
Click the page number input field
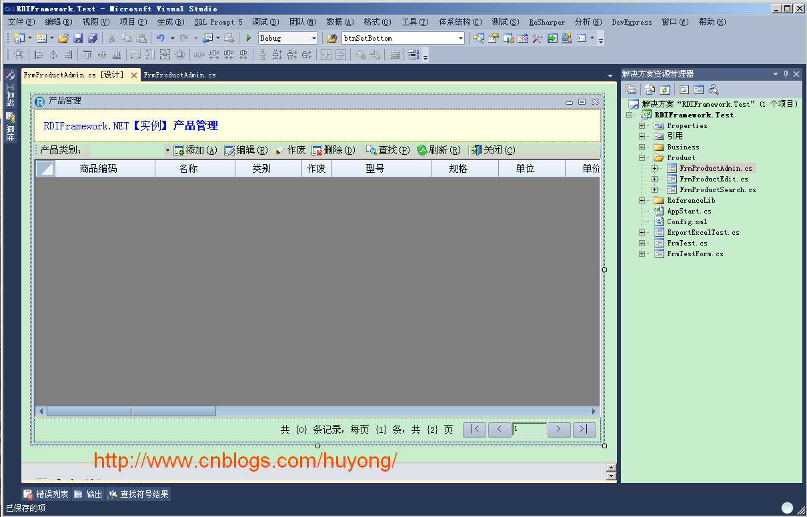click(x=530, y=430)
